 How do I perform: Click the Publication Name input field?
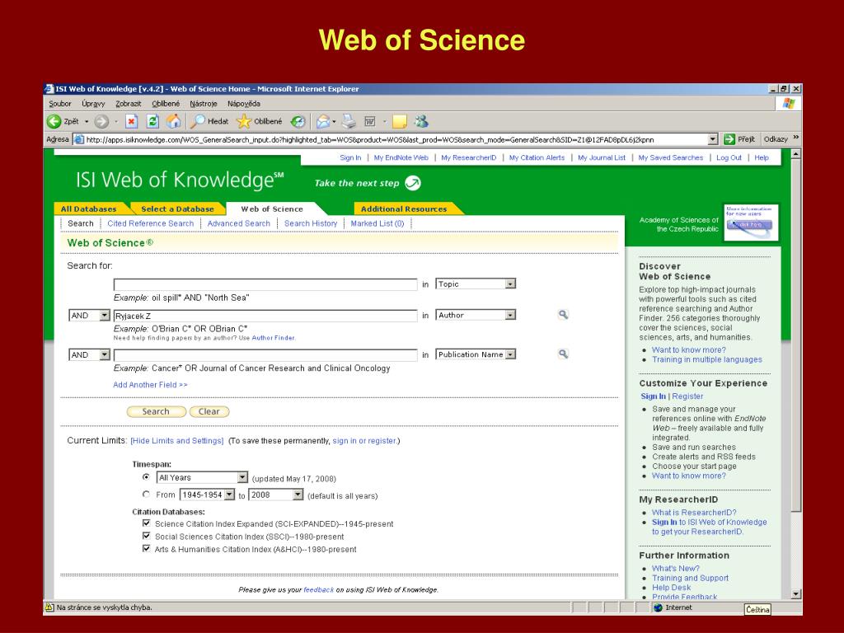[265, 355]
